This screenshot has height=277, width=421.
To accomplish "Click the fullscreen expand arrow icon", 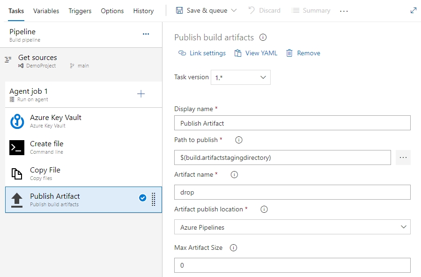I will coord(413,9).
